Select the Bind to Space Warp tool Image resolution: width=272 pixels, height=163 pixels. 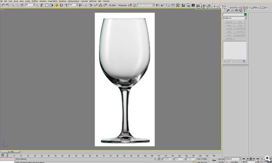pyautogui.click(x=22, y=5)
